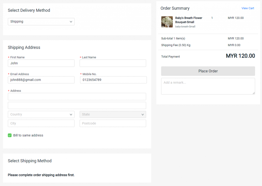
Task: Click the Select Shipping Method heading
Action: pyautogui.click(x=30, y=161)
